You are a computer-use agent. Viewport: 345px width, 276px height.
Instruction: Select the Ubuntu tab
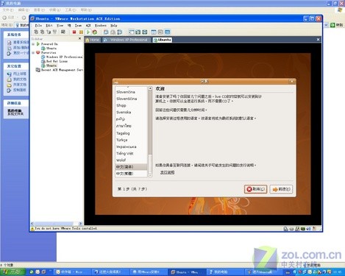click(x=162, y=40)
